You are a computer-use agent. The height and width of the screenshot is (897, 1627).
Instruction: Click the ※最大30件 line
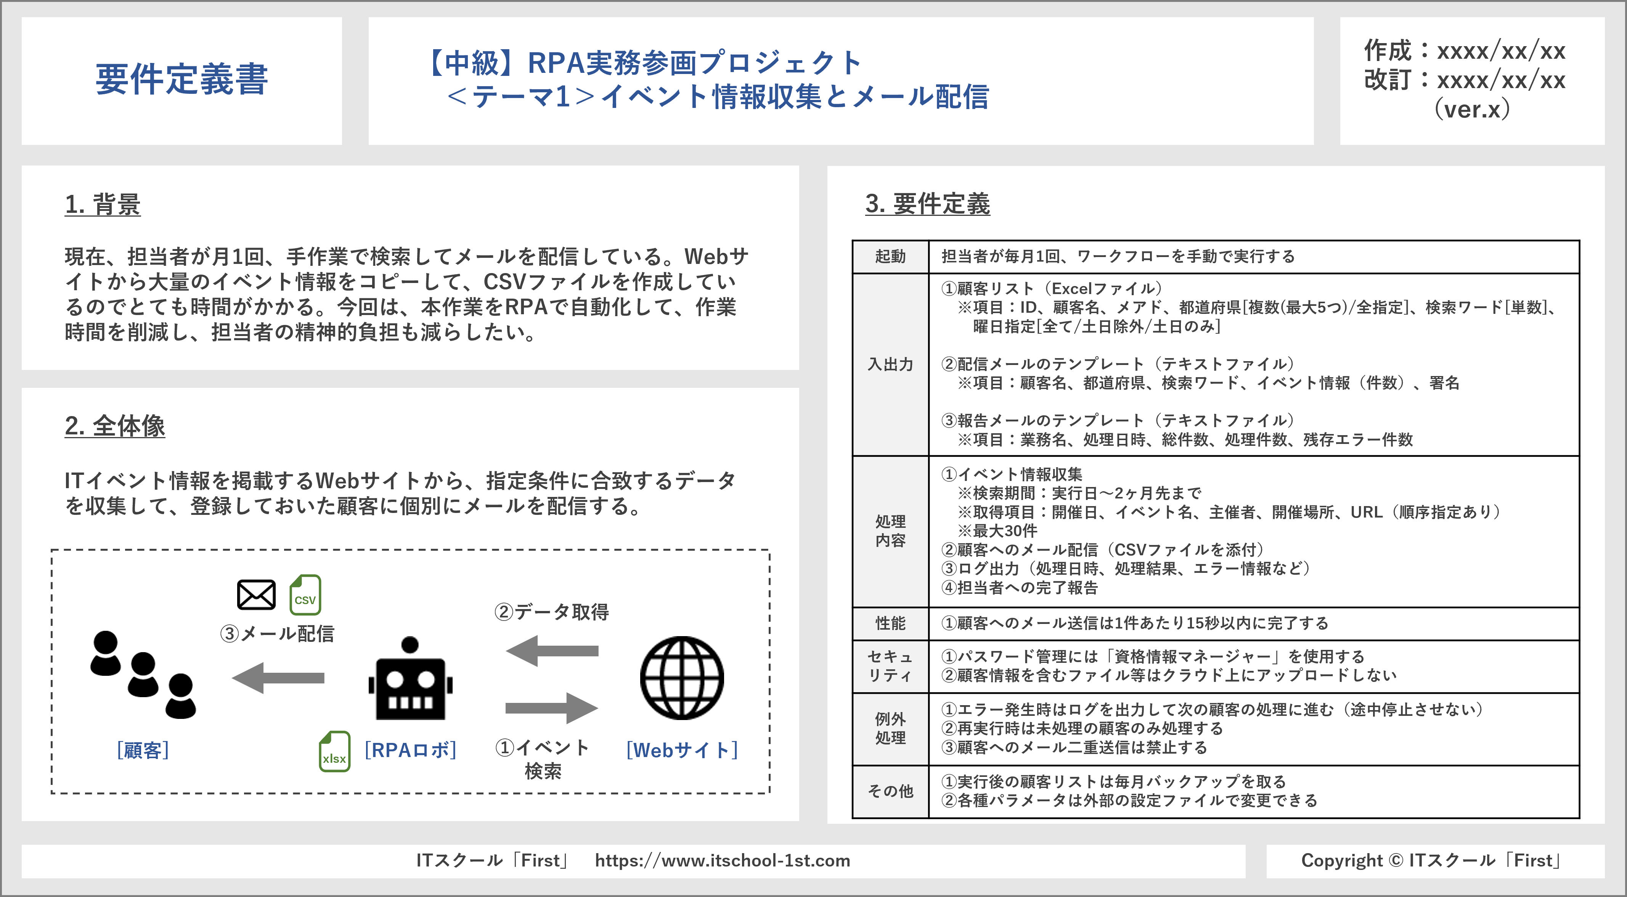point(997,530)
